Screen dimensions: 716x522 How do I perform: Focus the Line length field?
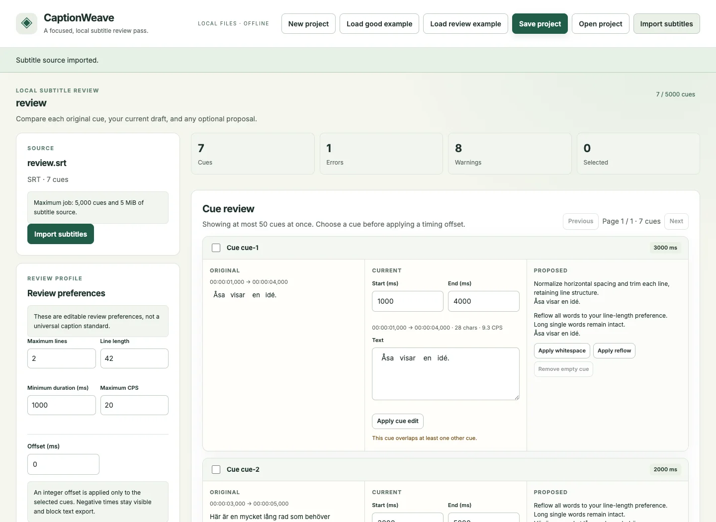134,358
